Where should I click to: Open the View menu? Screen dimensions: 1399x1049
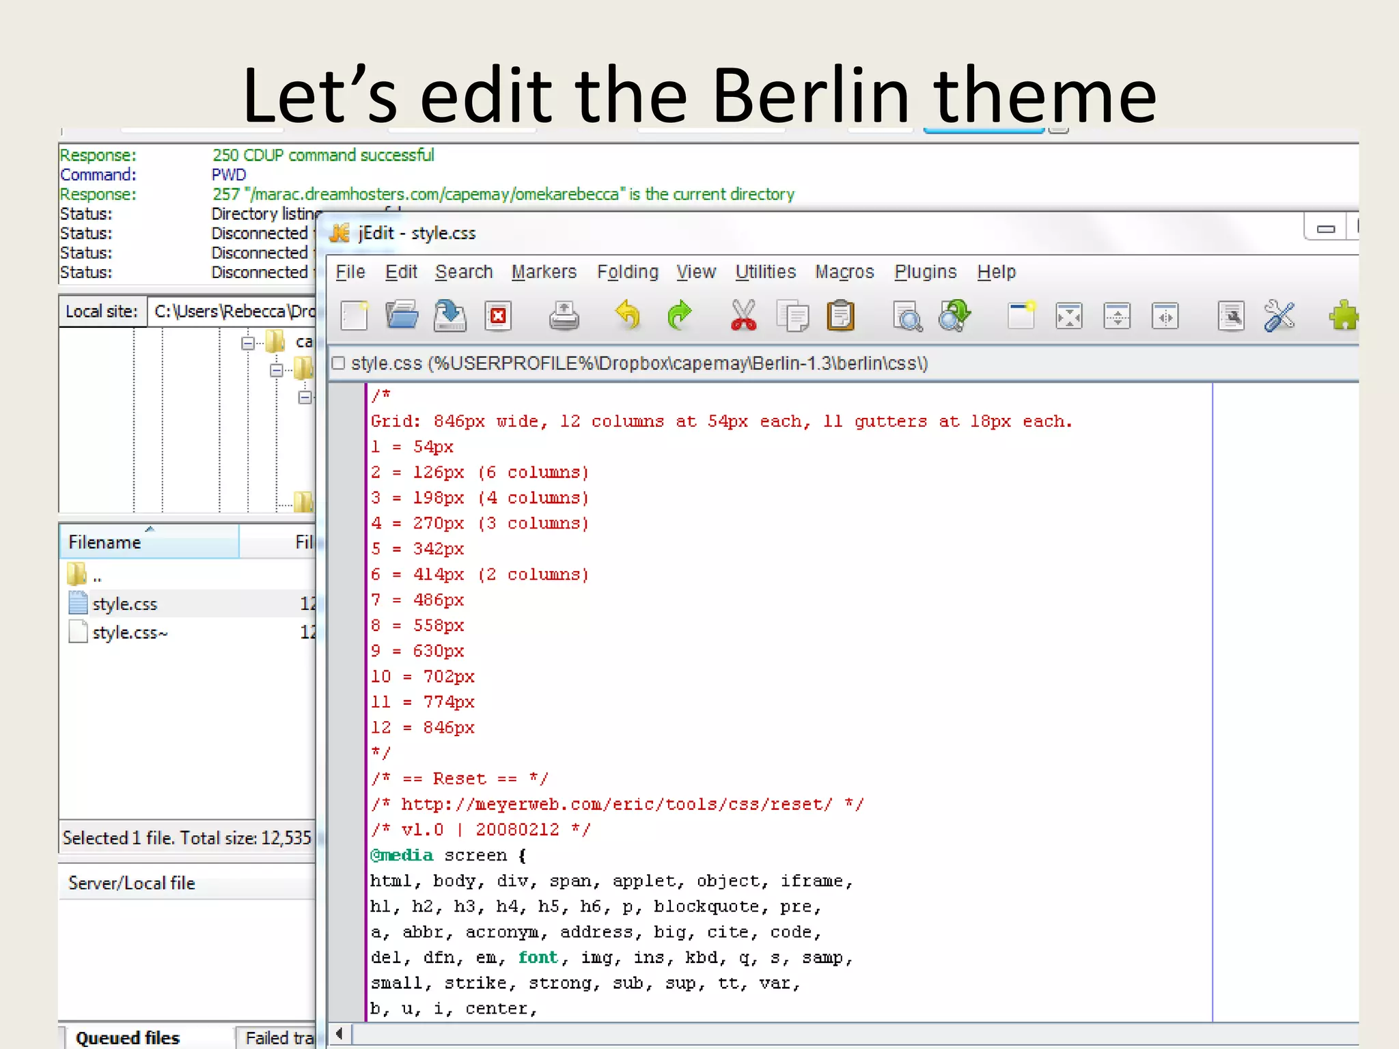point(696,272)
